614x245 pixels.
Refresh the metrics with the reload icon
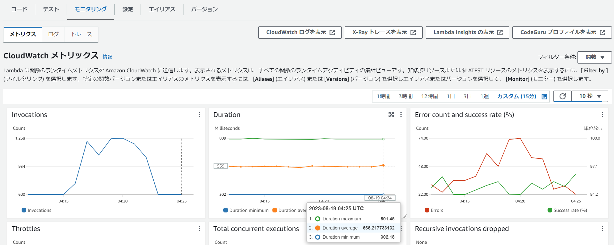[563, 96]
